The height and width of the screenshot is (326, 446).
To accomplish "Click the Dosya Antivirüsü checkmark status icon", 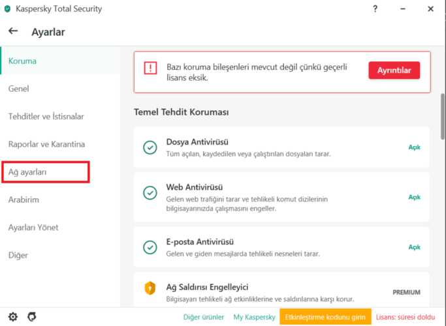I will click(150, 147).
